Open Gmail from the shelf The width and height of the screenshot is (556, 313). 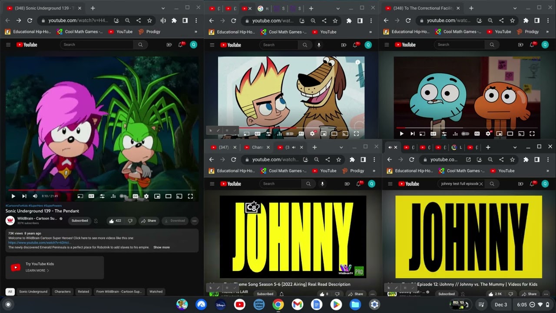click(298, 304)
